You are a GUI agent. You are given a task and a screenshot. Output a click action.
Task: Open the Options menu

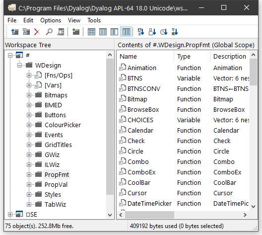(x=51, y=20)
